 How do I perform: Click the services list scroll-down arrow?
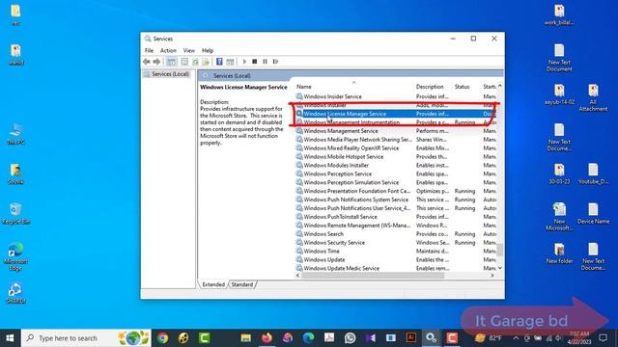[500, 268]
